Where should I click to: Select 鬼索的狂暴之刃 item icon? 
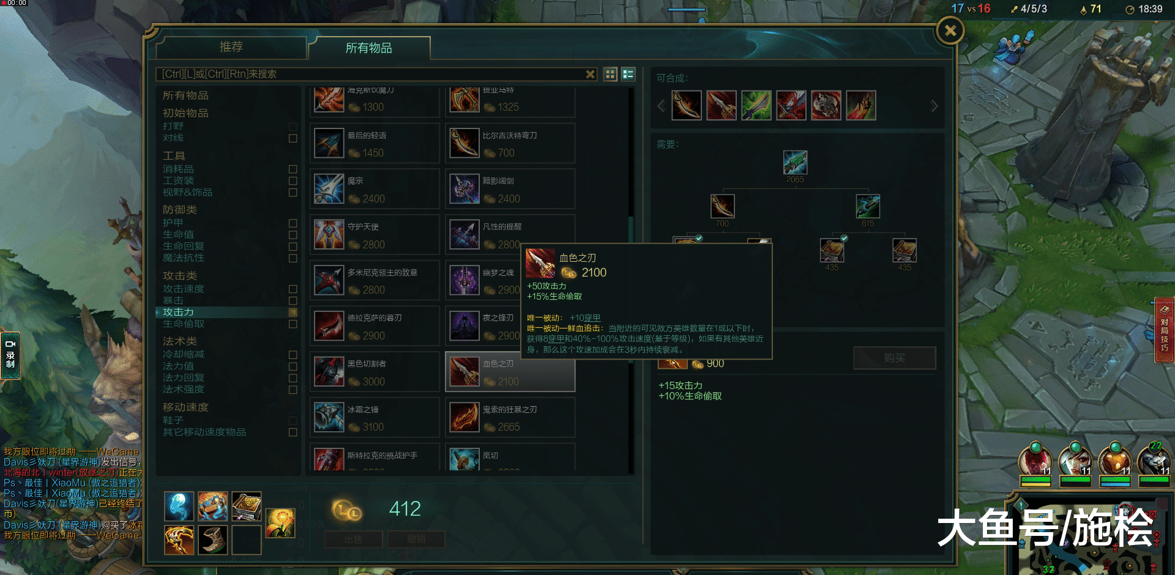464,418
